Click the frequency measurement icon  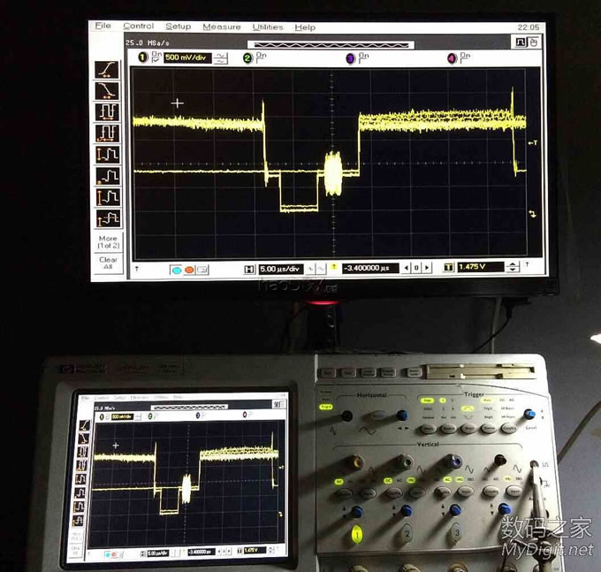(108, 133)
